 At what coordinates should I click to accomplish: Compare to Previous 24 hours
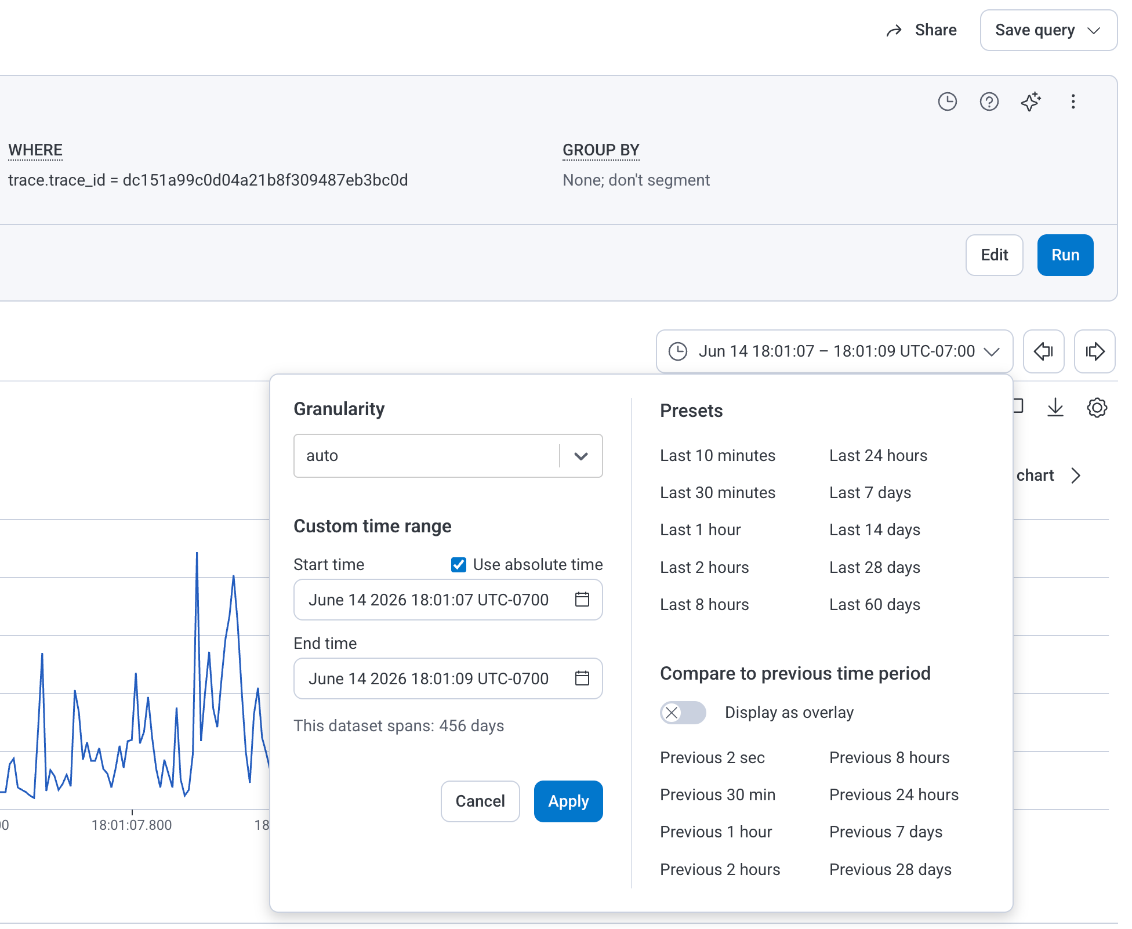(x=894, y=795)
